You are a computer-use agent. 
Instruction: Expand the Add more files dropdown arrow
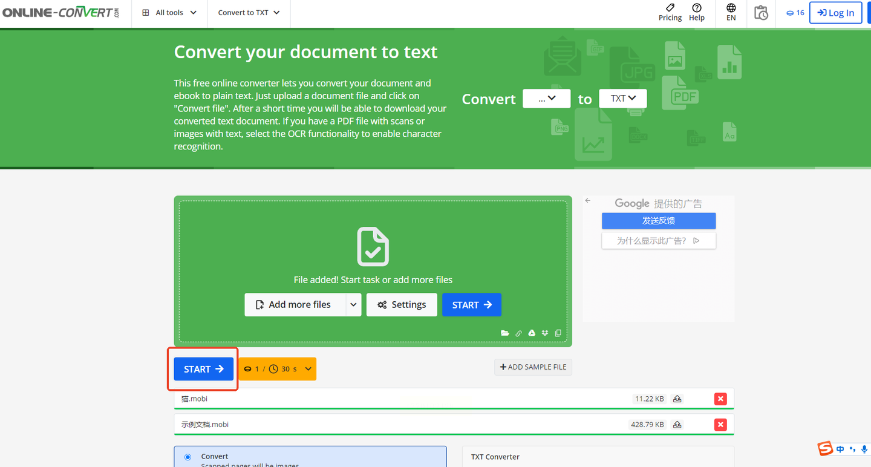(353, 305)
